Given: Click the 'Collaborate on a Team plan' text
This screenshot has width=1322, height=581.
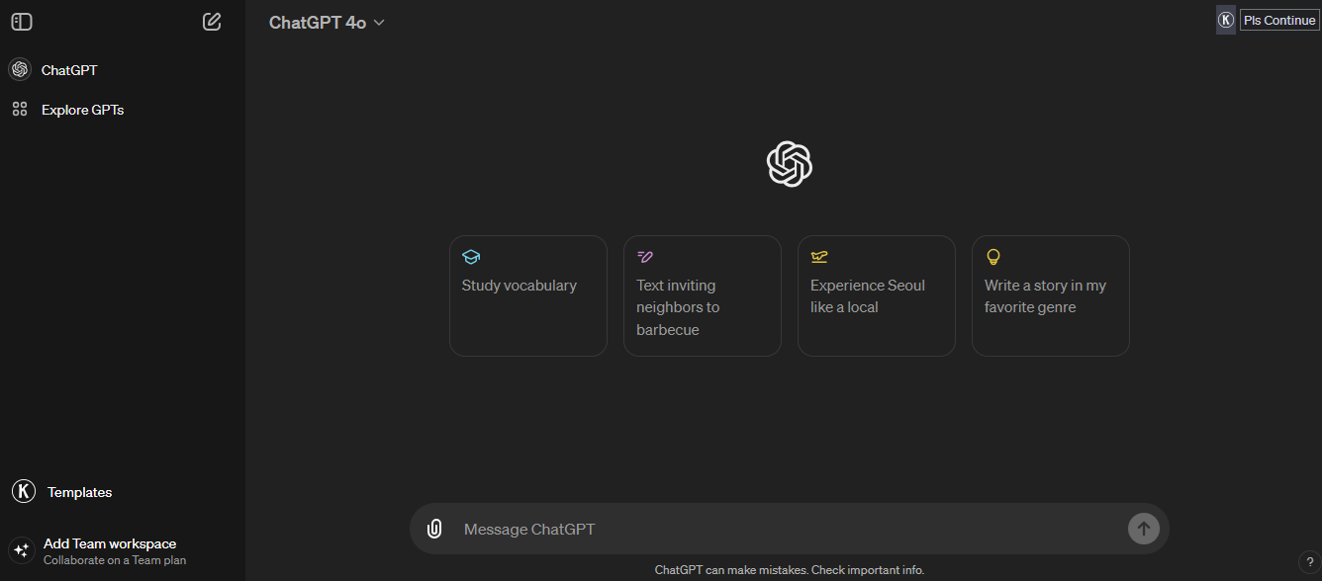Looking at the screenshot, I should click(x=115, y=560).
